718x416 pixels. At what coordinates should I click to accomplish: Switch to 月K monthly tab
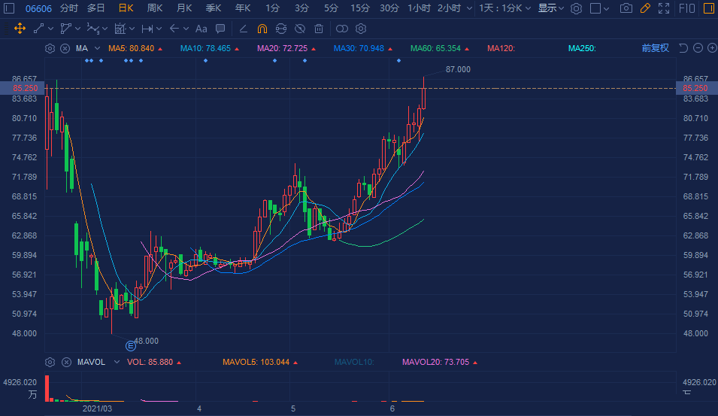point(184,8)
